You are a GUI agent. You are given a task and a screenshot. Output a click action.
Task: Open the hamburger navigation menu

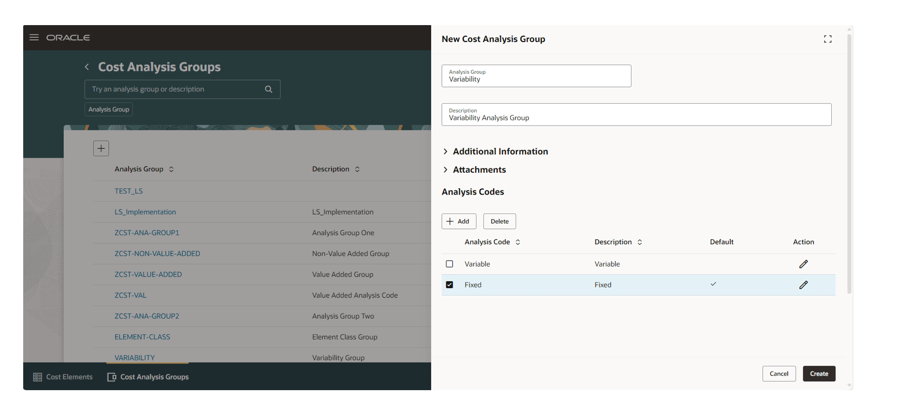(x=34, y=37)
